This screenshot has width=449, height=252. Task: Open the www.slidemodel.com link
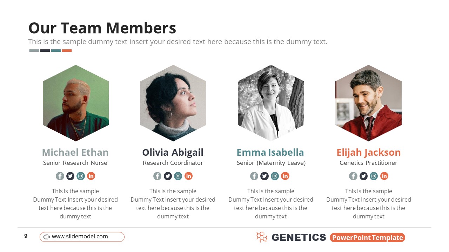[80, 237]
